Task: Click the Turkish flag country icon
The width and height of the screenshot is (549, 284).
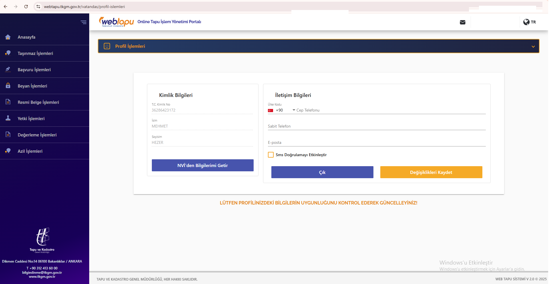Action: [x=271, y=110]
